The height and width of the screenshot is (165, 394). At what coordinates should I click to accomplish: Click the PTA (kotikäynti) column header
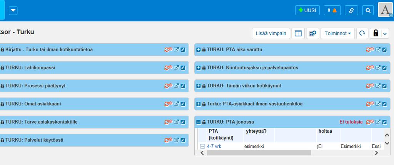[221, 134]
